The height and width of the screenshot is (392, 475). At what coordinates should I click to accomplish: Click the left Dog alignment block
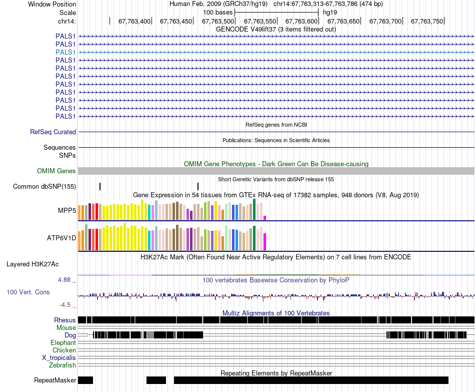(148, 335)
